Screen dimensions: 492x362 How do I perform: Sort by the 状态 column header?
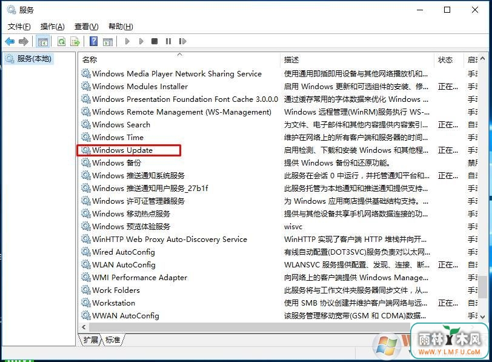click(449, 59)
